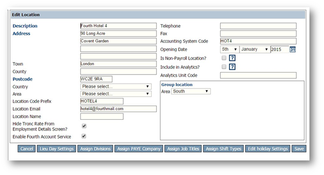Click Assign Shift Types button
This screenshot has height=175, width=324.
tap(223, 149)
